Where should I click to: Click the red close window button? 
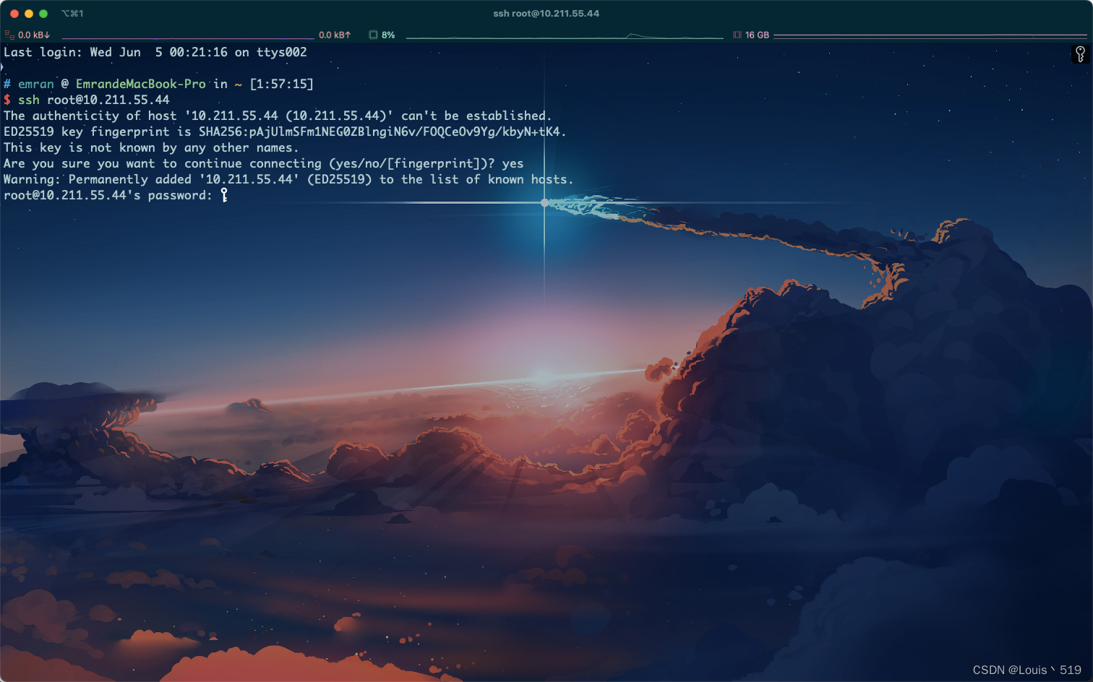pyautogui.click(x=14, y=14)
